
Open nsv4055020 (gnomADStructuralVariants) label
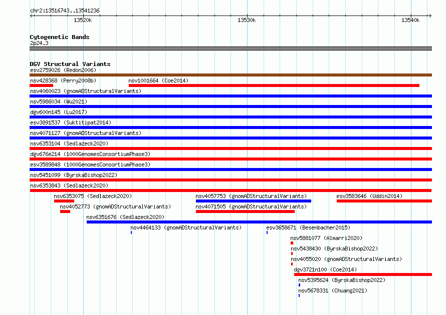click(346, 259)
